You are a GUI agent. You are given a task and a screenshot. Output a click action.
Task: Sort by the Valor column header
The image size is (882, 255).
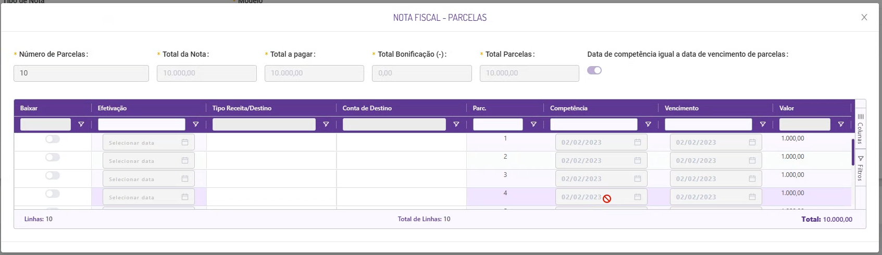coord(787,108)
